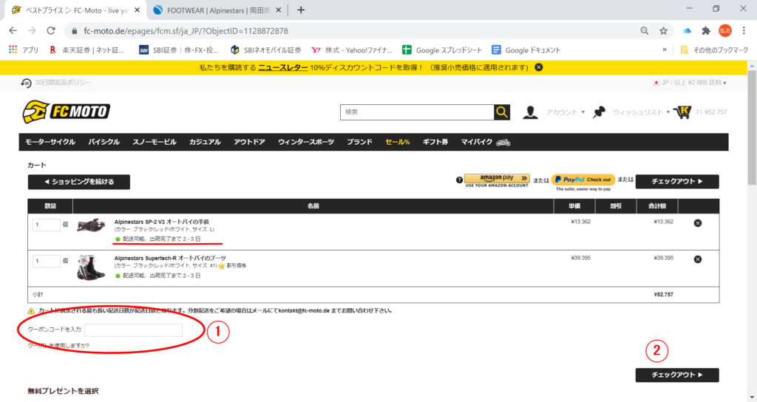Dismiss the yellow newsletter banner
The height and width of the screenshot is (402, 757).
point(539,67)
